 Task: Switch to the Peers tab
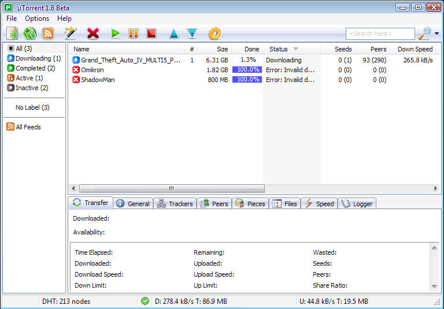coord(214,204)
